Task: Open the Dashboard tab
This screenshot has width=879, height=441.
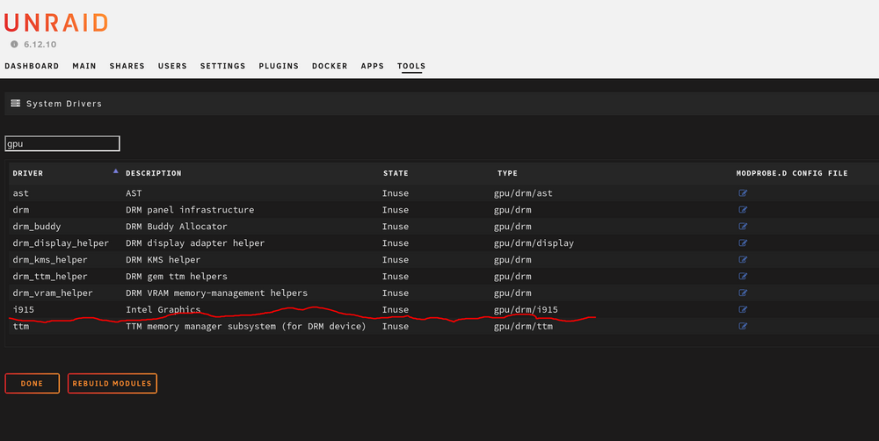Action: pos(32,66)
